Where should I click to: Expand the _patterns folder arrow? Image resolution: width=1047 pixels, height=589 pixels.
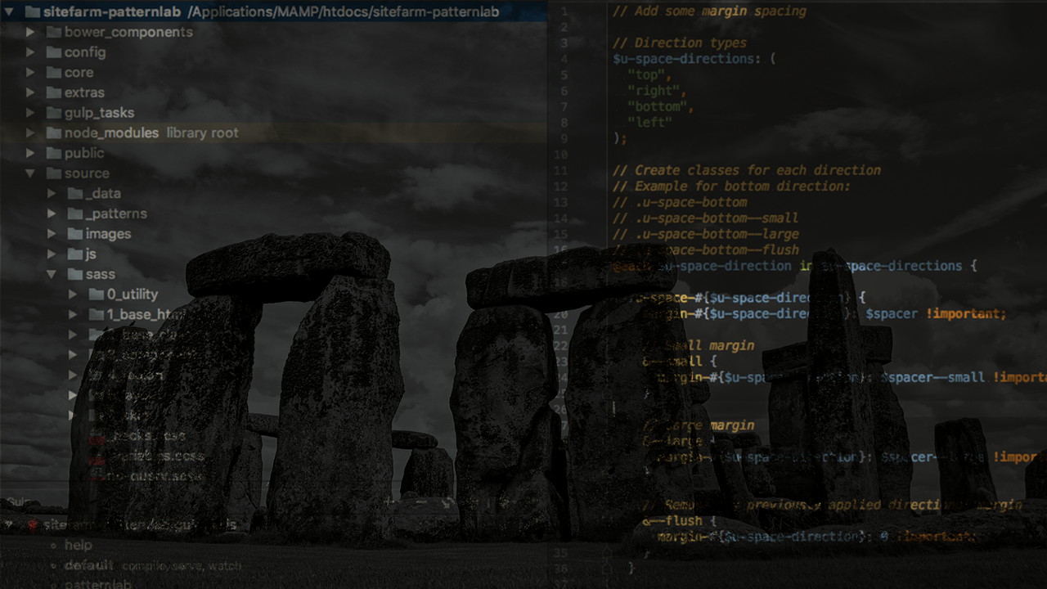pyautogui.click(x=52, y=214)
